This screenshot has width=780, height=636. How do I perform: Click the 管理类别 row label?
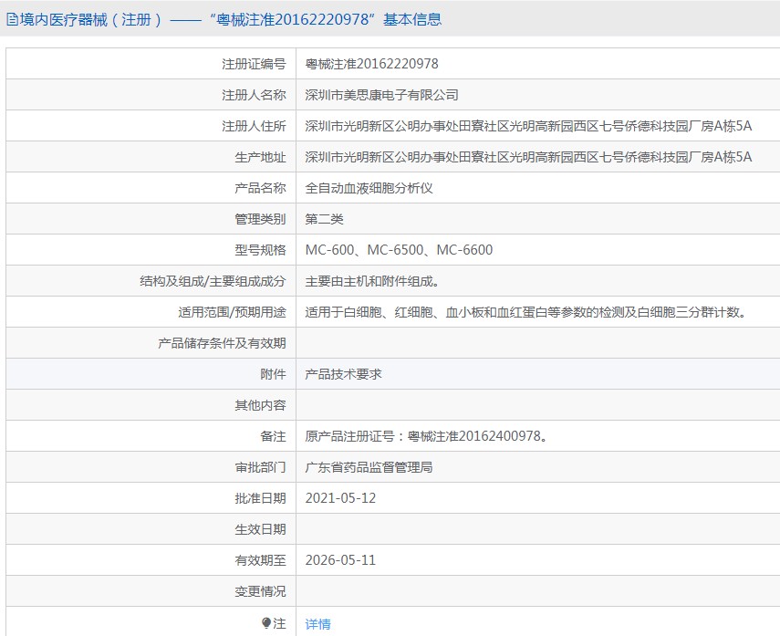click(260, 219)
